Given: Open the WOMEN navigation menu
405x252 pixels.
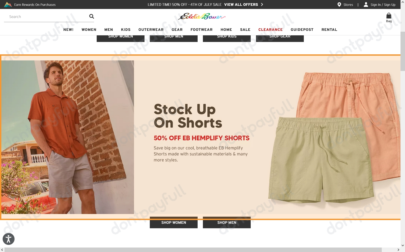Looking at the screenshot, I should pos(89,30).
